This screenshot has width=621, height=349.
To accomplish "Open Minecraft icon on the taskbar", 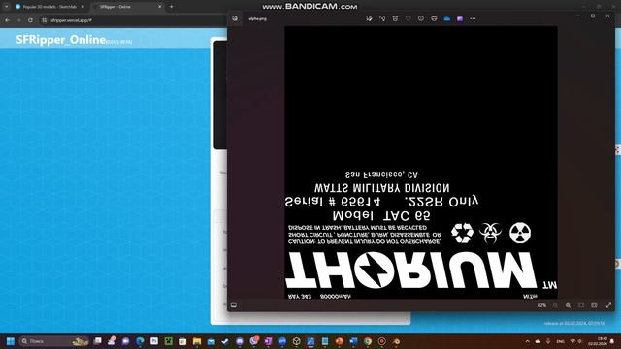I will (x=168, y=341).
